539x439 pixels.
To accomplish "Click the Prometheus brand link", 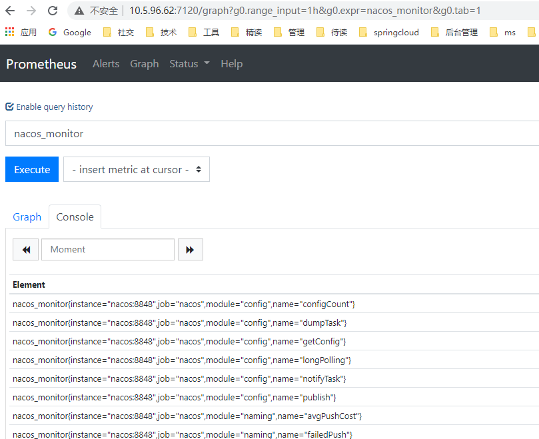I will [41, 64].
